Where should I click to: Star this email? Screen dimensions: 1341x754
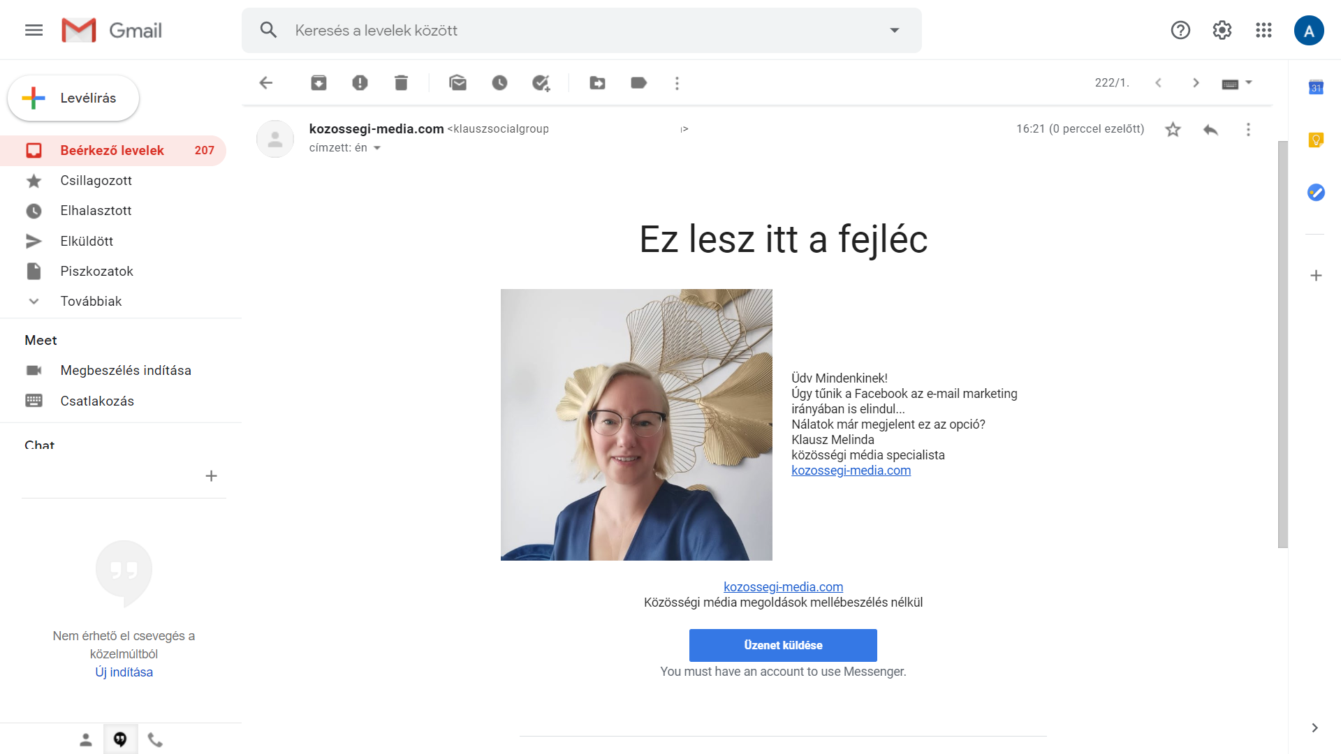point(1173,130)
